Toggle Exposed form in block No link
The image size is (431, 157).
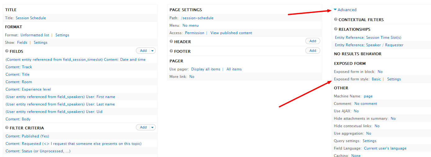pyautogui.click(x=380, y=72)
